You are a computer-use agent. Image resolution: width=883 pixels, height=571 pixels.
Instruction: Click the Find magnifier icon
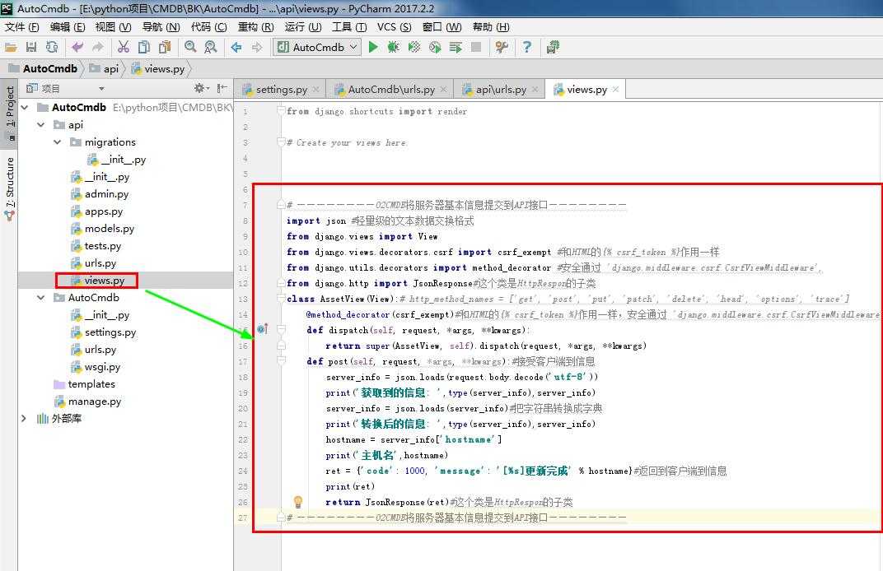pos(190,47)
